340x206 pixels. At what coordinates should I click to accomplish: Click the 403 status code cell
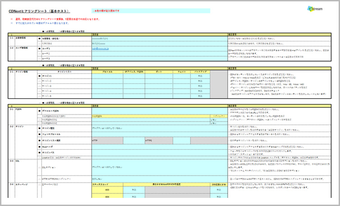pyautogui.click(x=107, y=190)
